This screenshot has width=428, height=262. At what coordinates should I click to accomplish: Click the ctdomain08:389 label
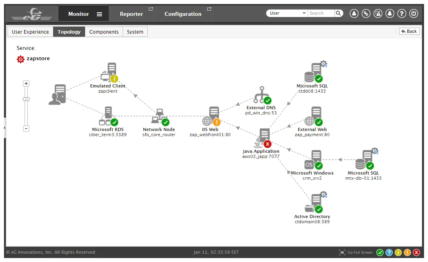click(312, 222)
